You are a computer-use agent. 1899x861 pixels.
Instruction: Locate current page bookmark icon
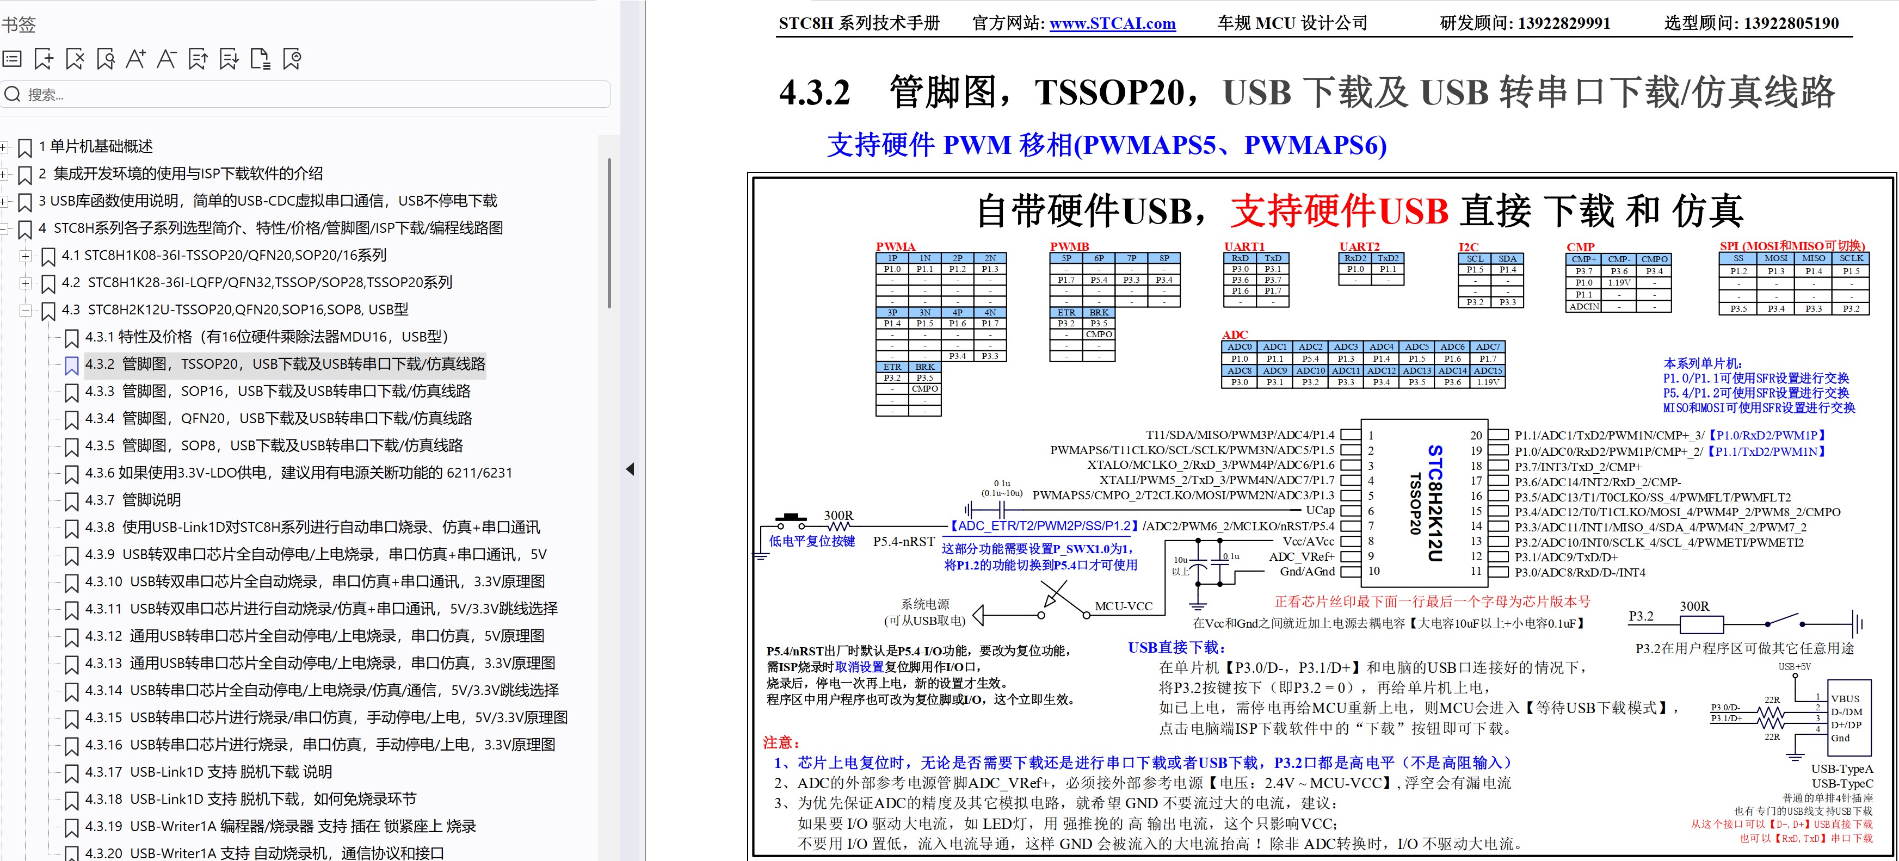(292, 58)
